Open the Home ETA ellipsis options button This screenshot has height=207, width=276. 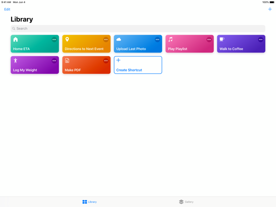[x=54, y=39]
